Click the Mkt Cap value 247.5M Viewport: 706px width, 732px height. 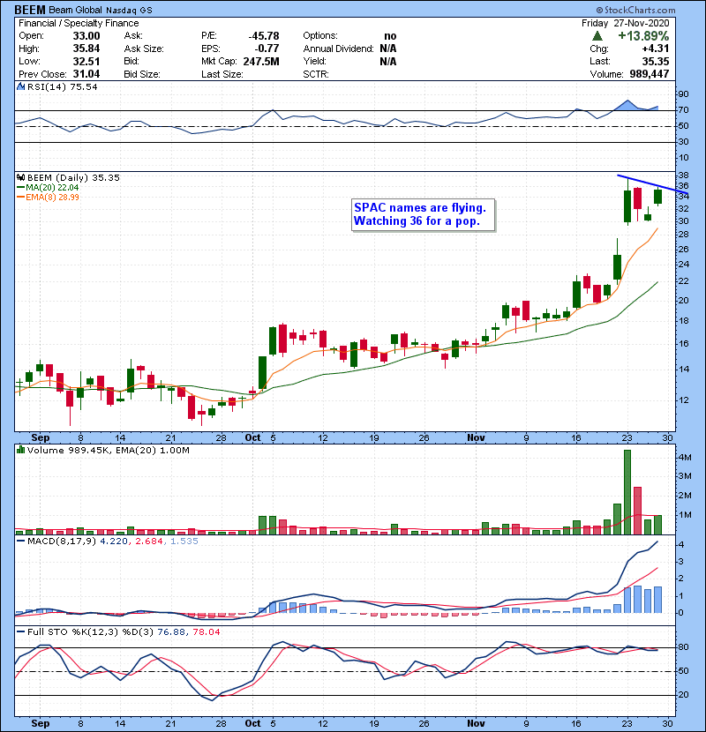261,61
